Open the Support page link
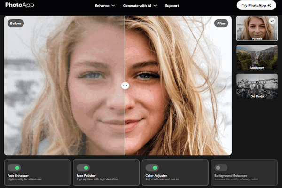The width and height of the screenshot is (282, 188). click(x=172, y=6)
